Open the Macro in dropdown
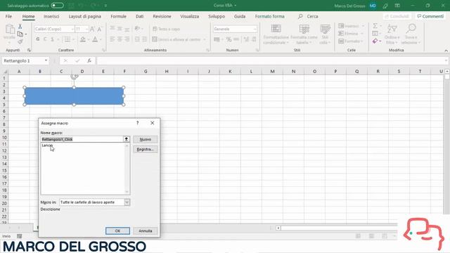450x253 pixels. pos(127,202)
